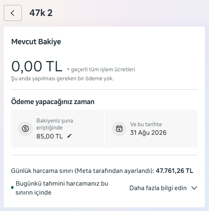
Task: Select the 47k 2 account title
Action: click(x=41, y=13)
